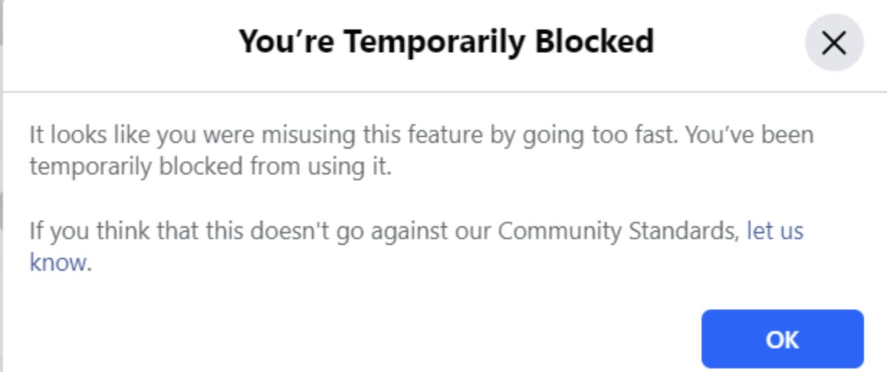Viewport: 887px width, 372px height.
Task: Click the 'temporarily blocked from using it' line
Action: [x=211, y=167]
